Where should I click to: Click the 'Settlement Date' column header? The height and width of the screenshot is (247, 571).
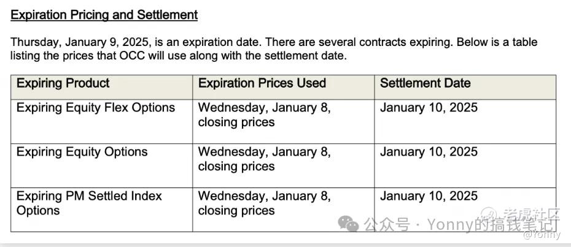coord(425,83)
